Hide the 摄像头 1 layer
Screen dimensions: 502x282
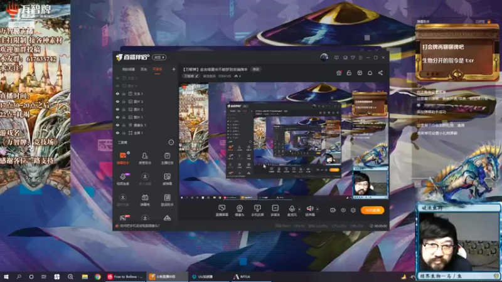pos(117,125)
